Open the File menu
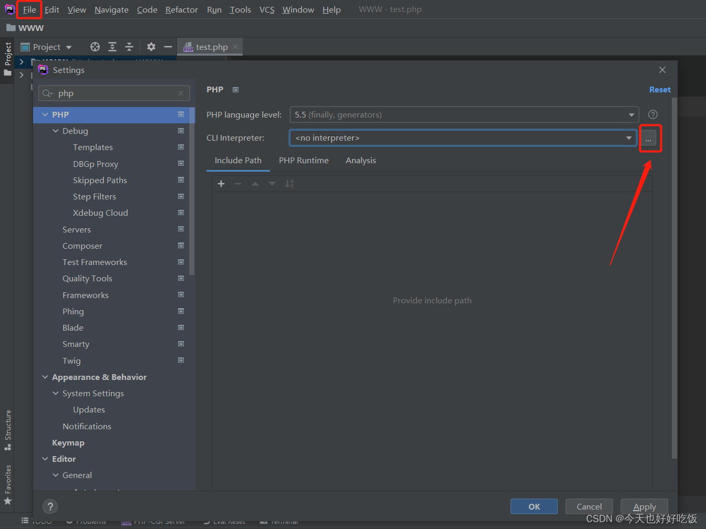 (x=29, y=9)
